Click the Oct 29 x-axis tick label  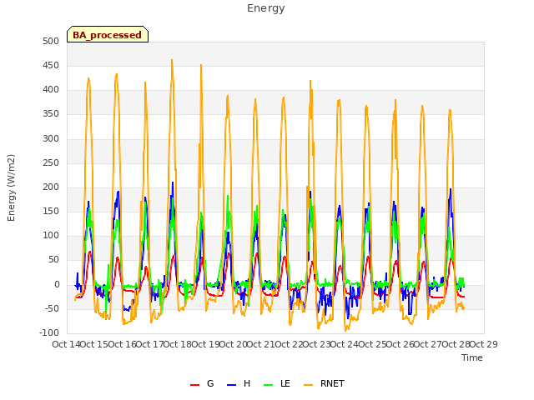(484, 344)
